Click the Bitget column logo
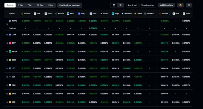Screen dimensions: 203x109 [113, 14]
